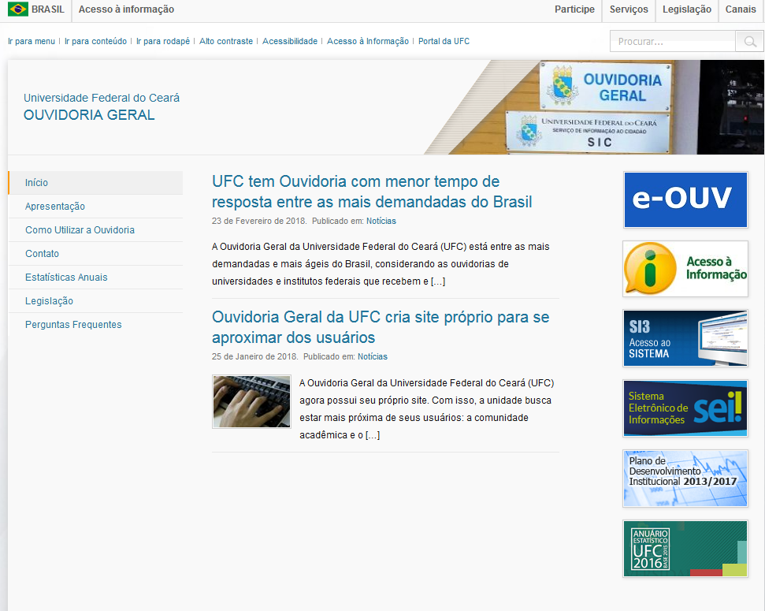The image size is (765, 611).
Task: Click excerpt starting 'A Ouvidoria Geral da Universidade' first post
Action: [381, 264]
